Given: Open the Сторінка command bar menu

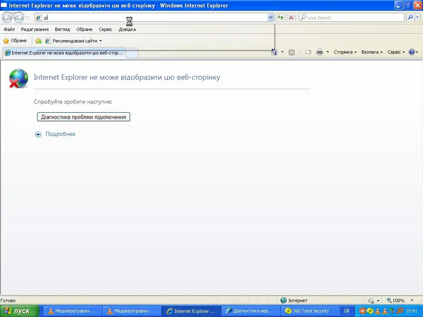Looking at the screenshot, I should coord(345,52).
